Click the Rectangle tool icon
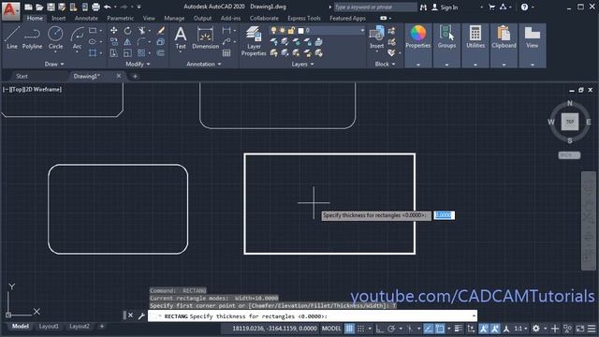599x337 pixels. coord(93,30)
